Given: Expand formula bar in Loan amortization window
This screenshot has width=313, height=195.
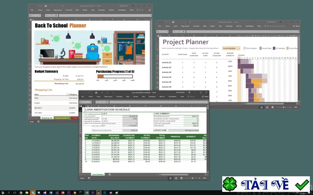Looking at the screenshot, I should (x=208, y=102).
